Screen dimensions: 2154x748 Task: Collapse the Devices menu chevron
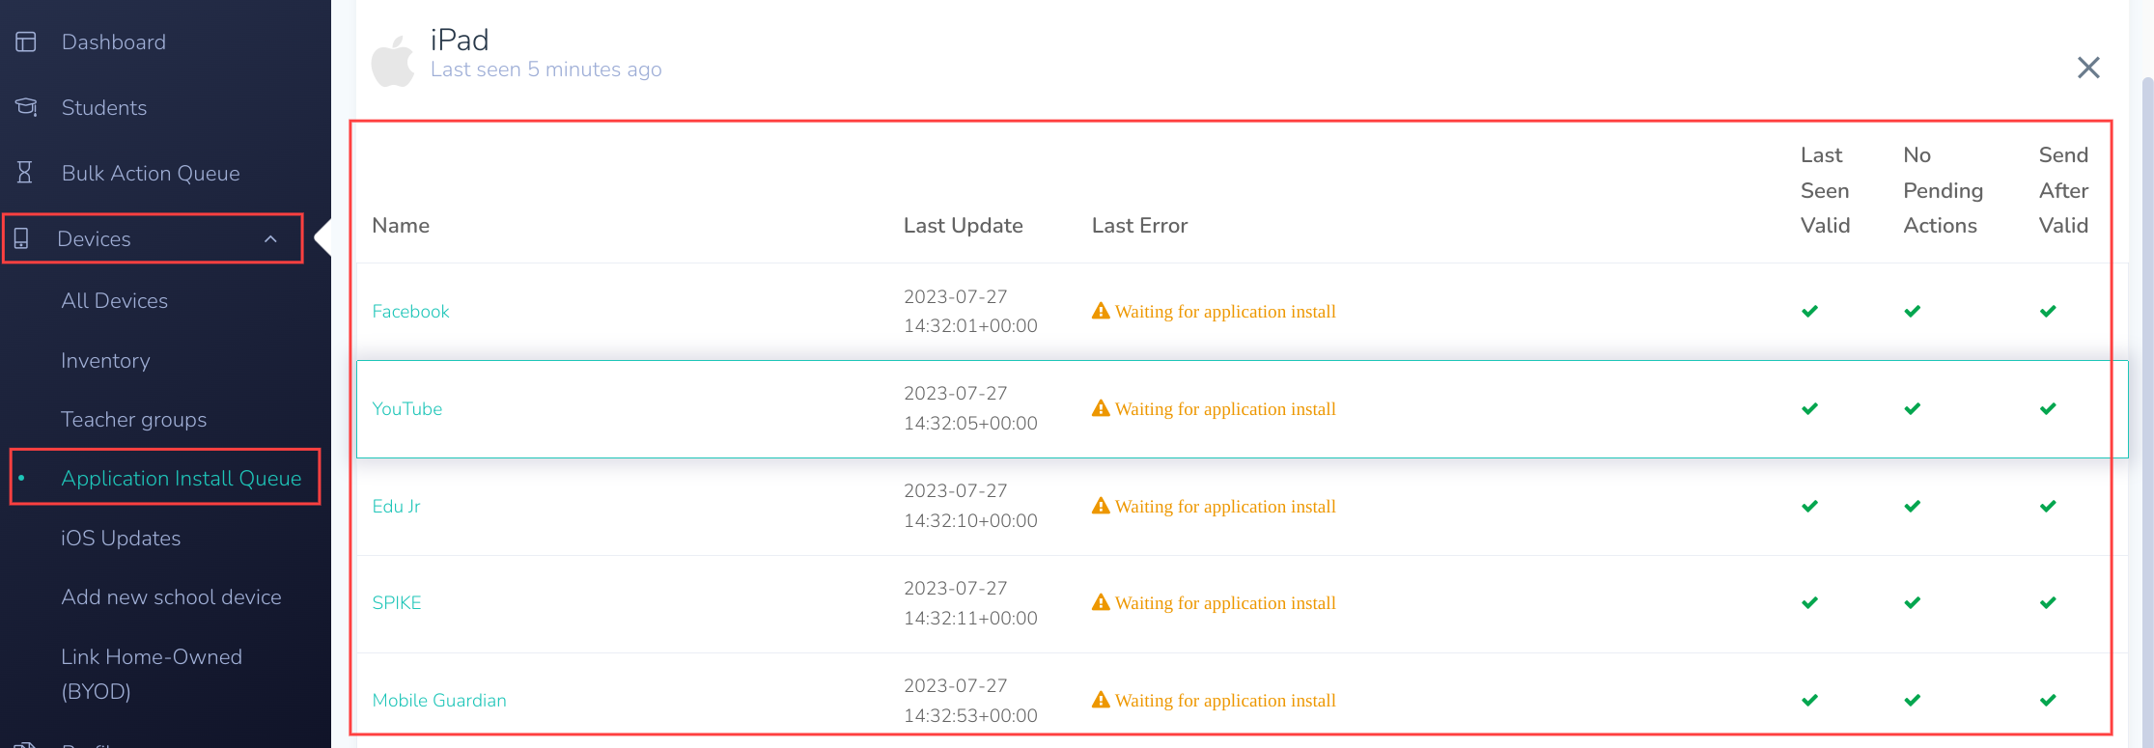coord(271,239)
